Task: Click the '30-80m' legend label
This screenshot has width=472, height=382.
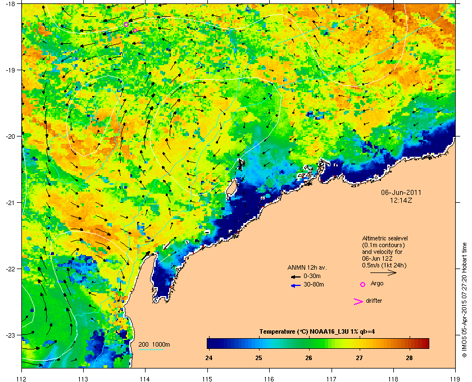Action: click(314, 284)
